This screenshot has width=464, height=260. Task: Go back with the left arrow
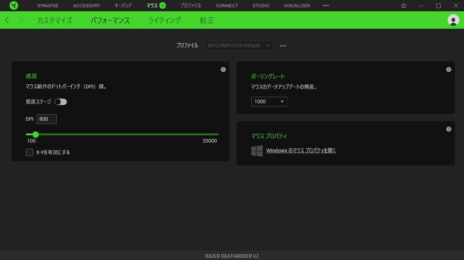pos(7,20)
